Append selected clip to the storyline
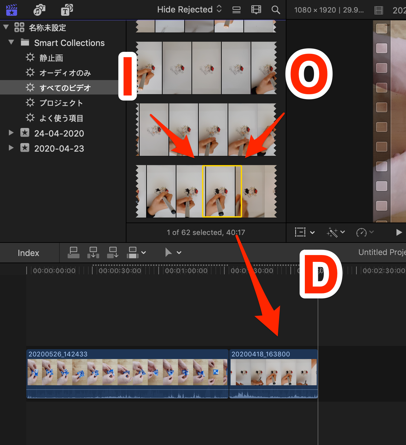Screen dimensions: 406x445 (x=113, y=253)
